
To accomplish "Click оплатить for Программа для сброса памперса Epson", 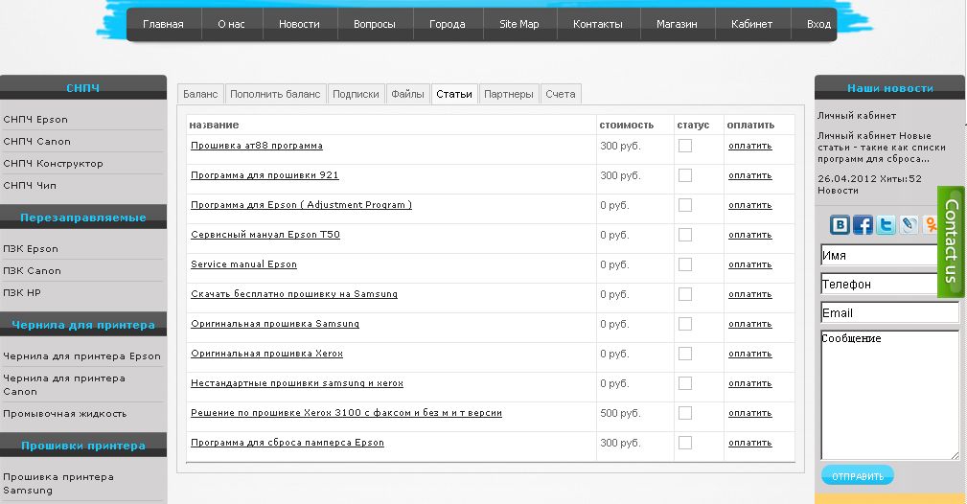I will coord(749,443).
